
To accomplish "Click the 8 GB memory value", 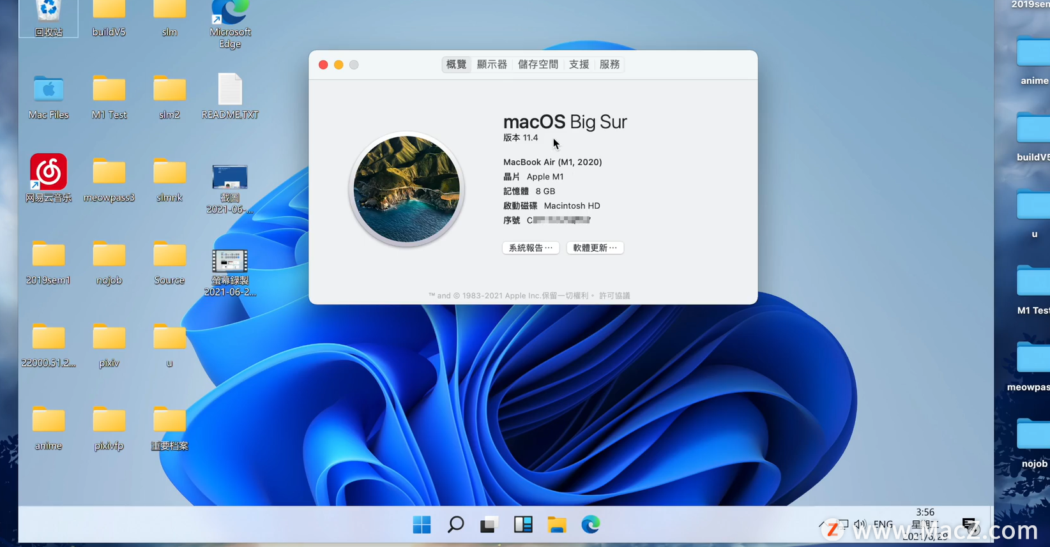I will pos(545,191).
